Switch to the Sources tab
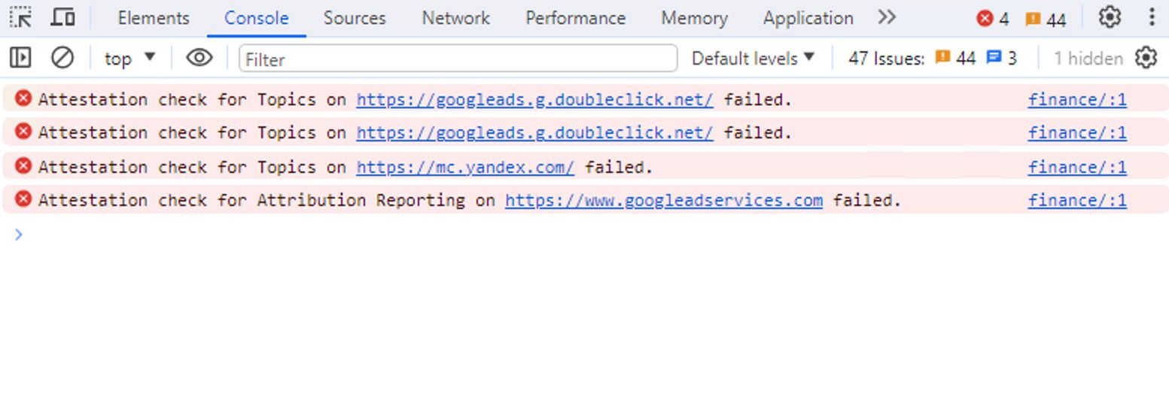The image size is (1169, 400). tap(355, 18)
